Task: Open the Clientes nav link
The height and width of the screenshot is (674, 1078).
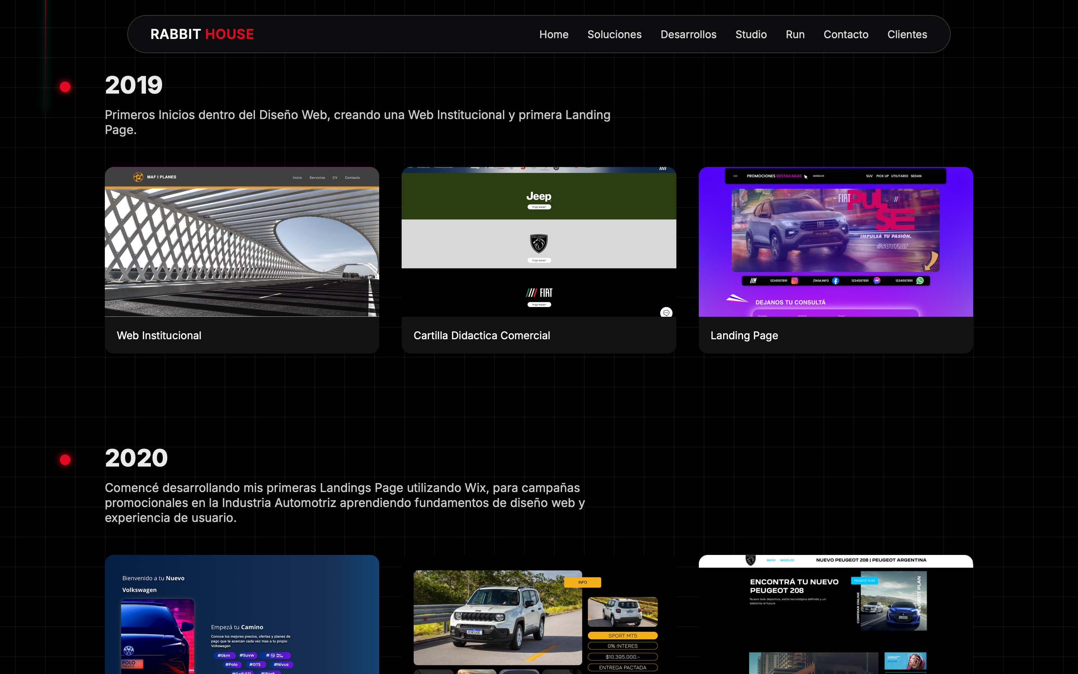Action: (907, 34)
